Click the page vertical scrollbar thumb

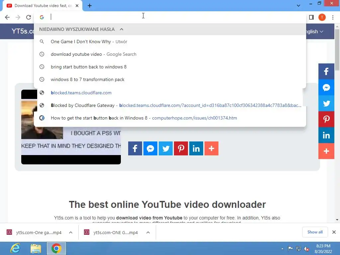tap(337, 49)
